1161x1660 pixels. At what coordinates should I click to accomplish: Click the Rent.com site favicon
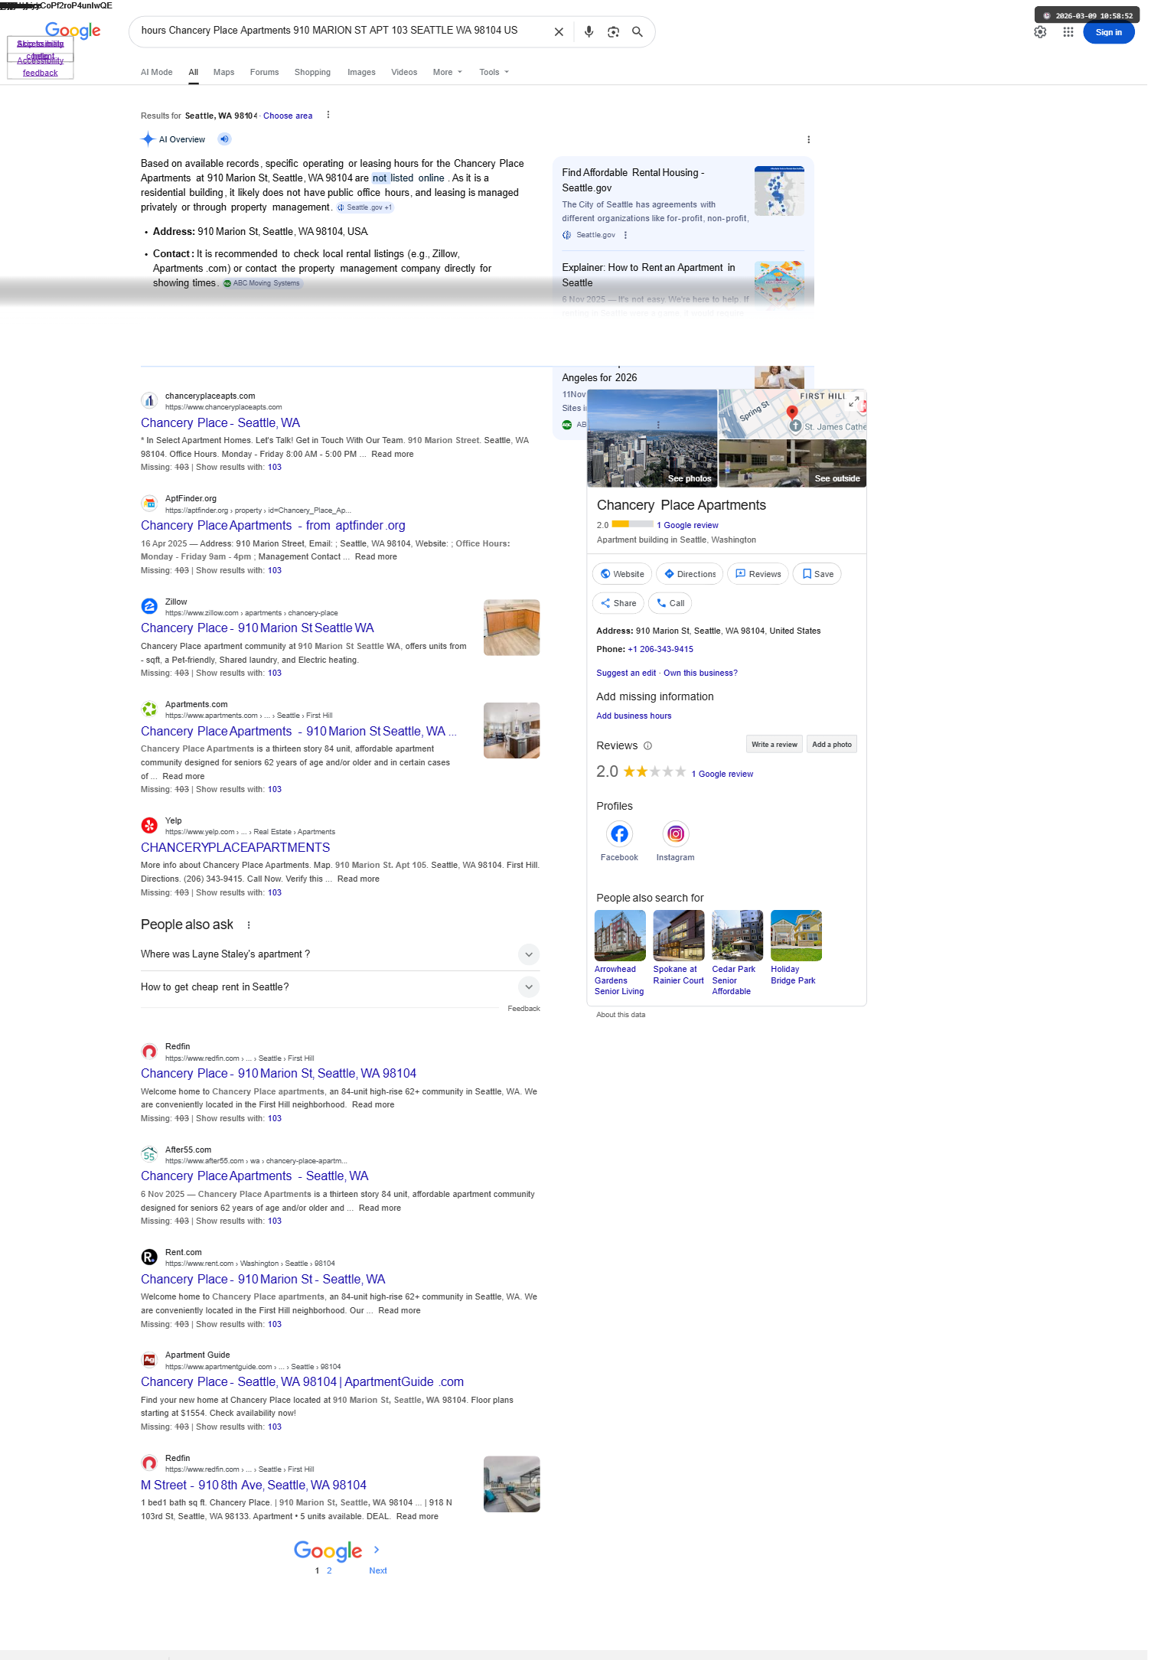pyautogui.click(x=149, y=1257)
